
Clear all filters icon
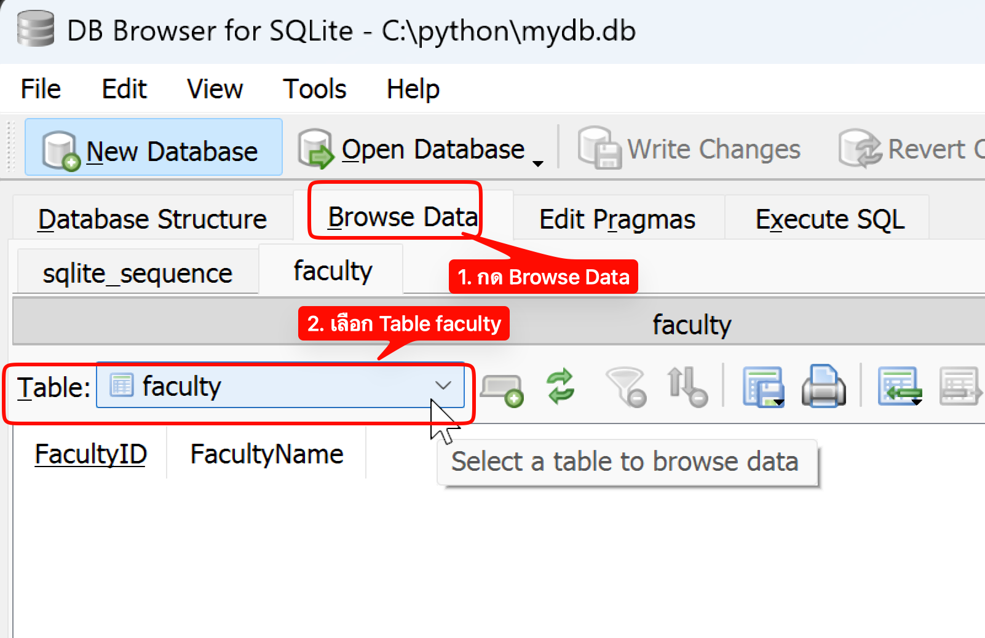point(625,387)
